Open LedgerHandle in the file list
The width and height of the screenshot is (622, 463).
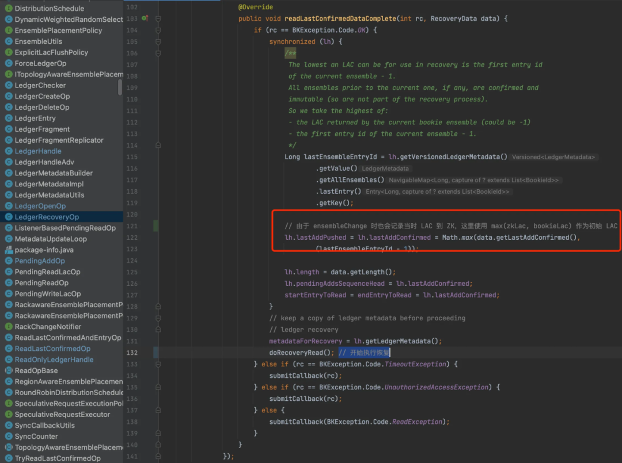(x=38, y=151)
